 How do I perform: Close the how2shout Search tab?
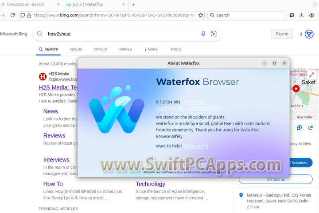pyautogui.click(x=58, y=4)
